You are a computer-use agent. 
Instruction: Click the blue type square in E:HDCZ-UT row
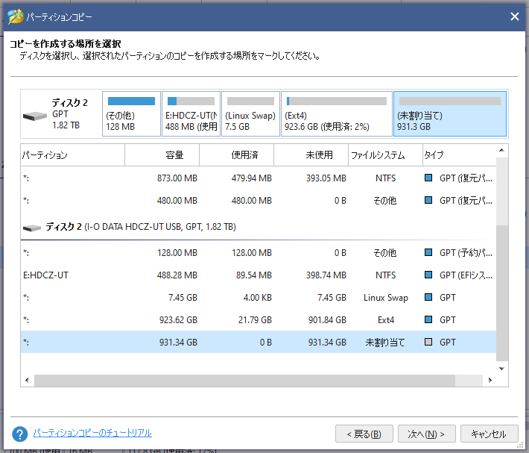click(x=428, y=275)
